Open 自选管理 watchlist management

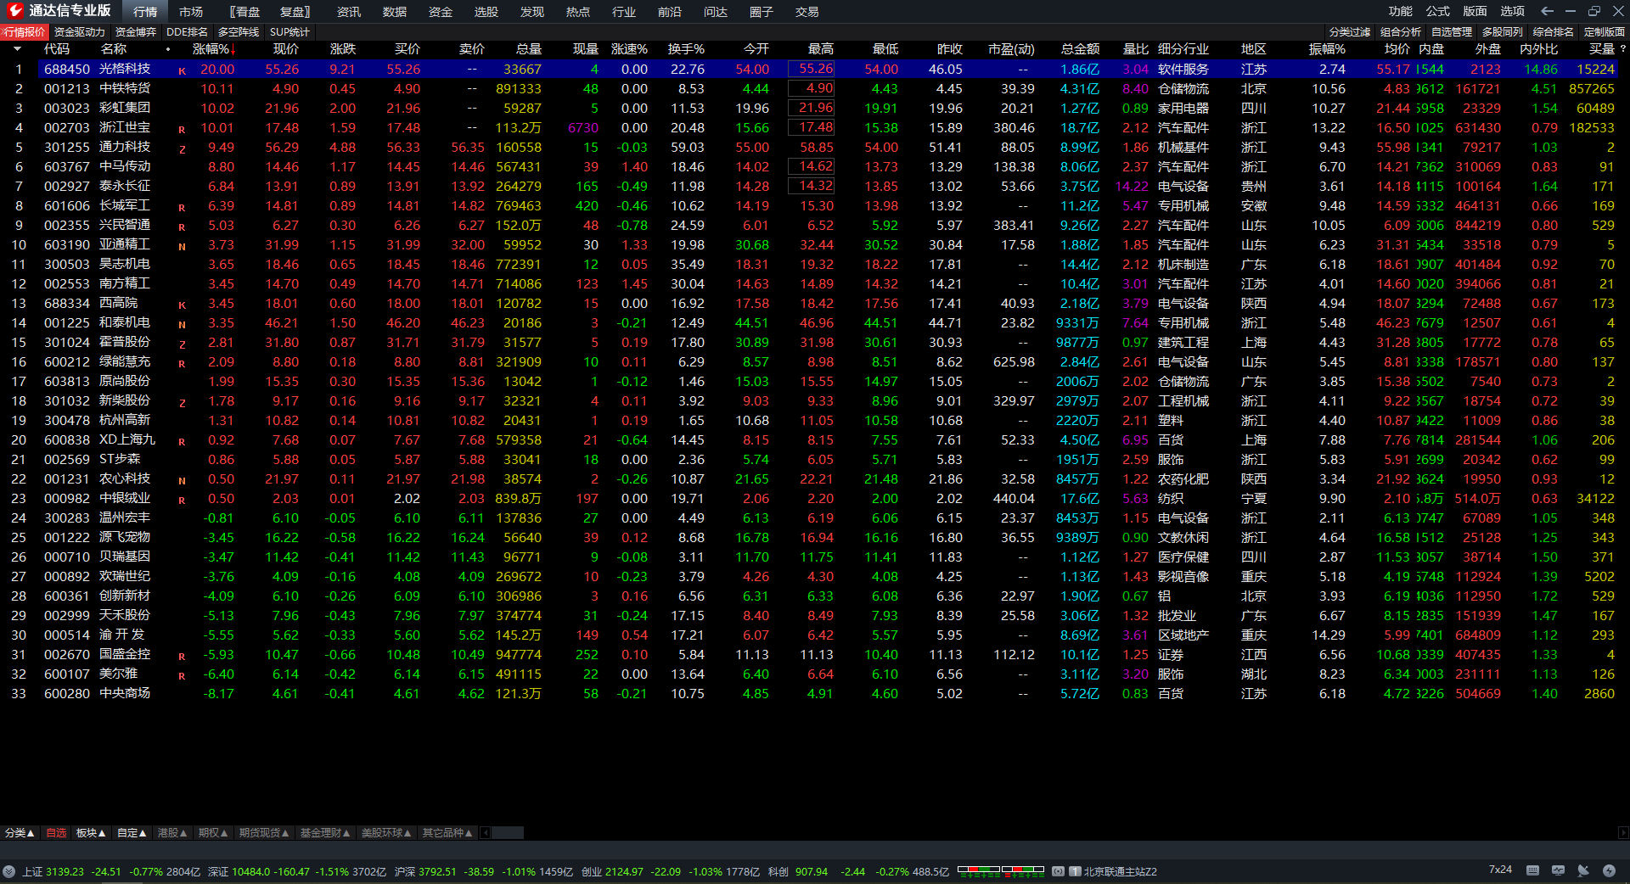pos(1452,32)
